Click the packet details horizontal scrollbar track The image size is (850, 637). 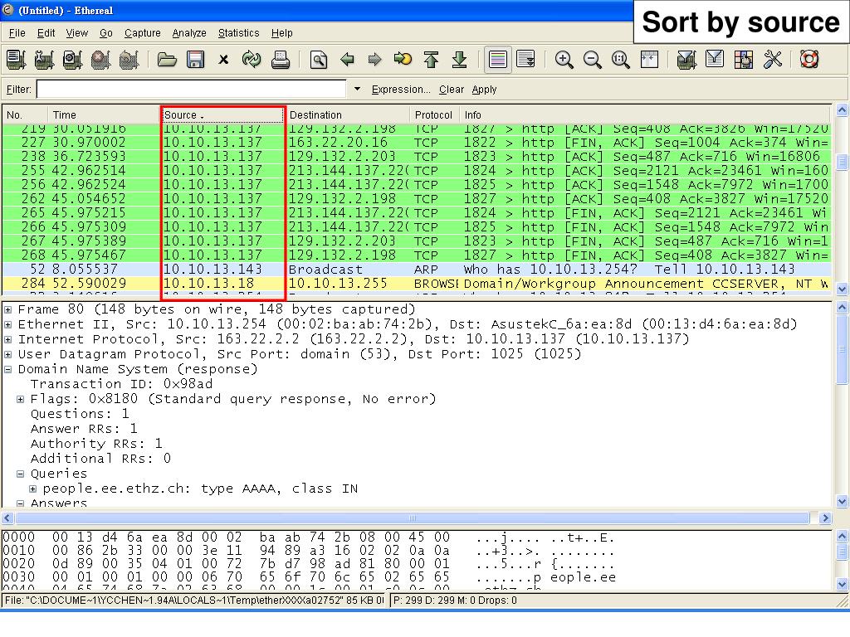pyautogui.click(x=413, y=518)
